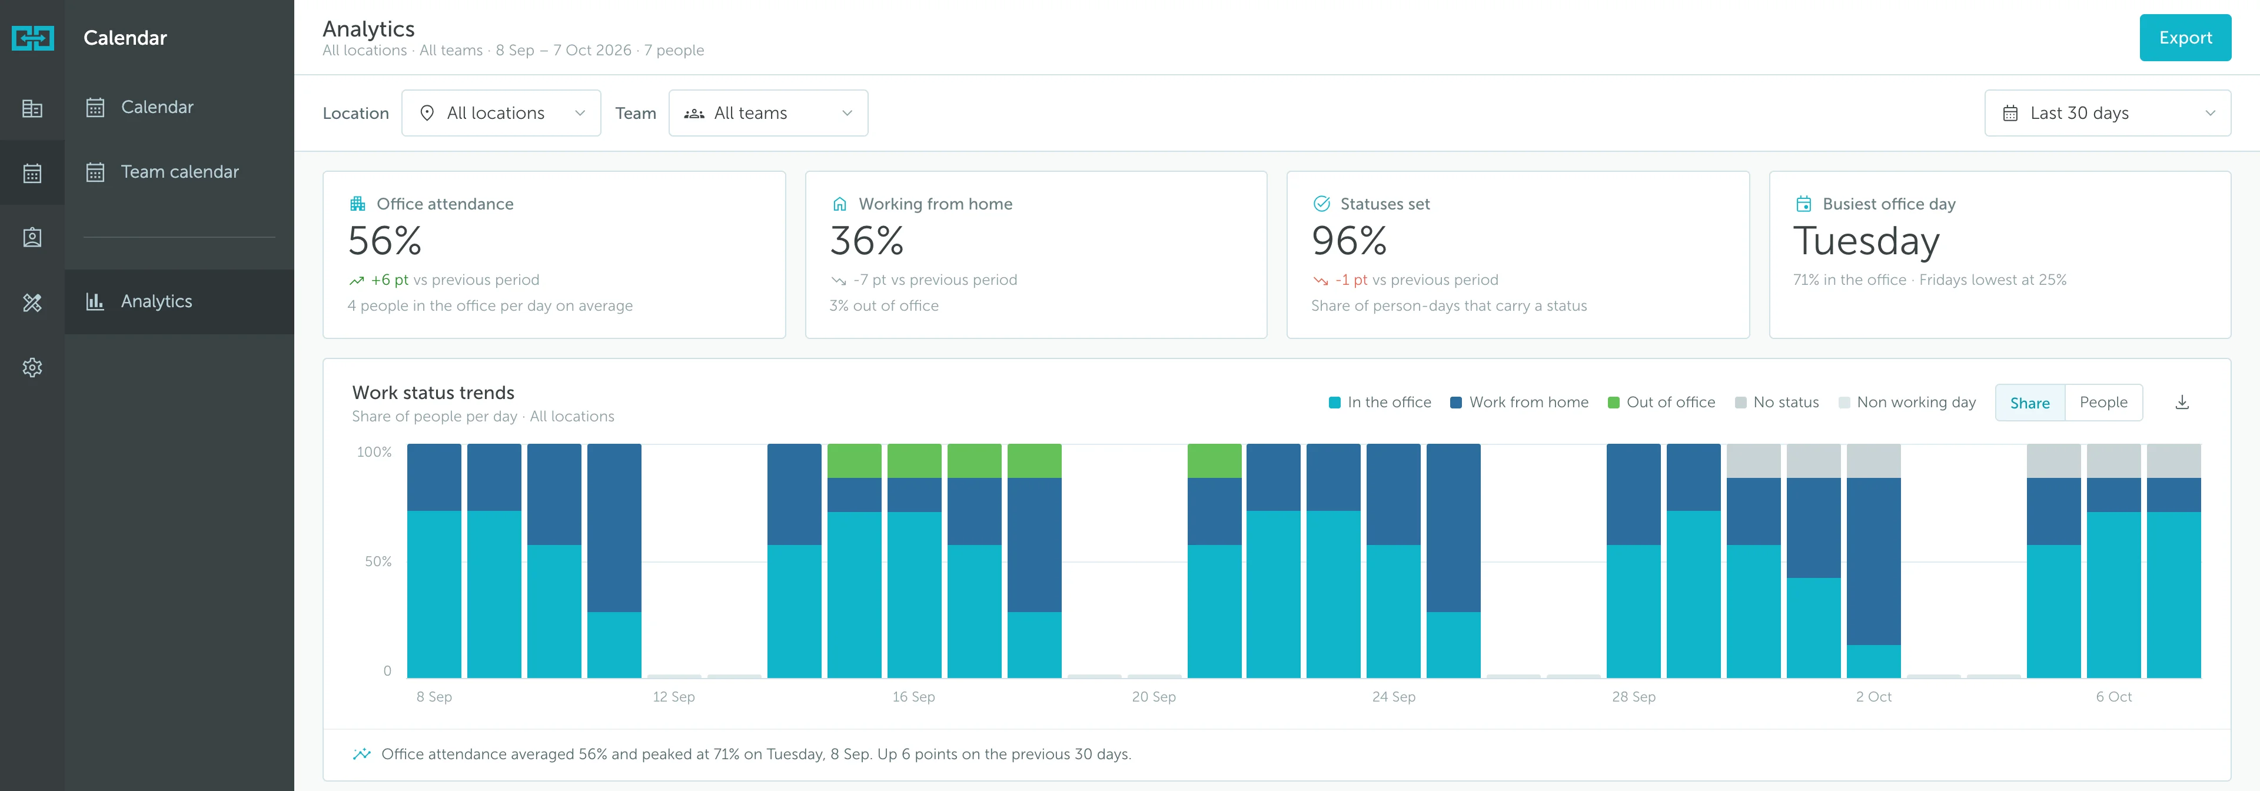
Task: Select Analytics in the sidebar
Action: (179, 302)
